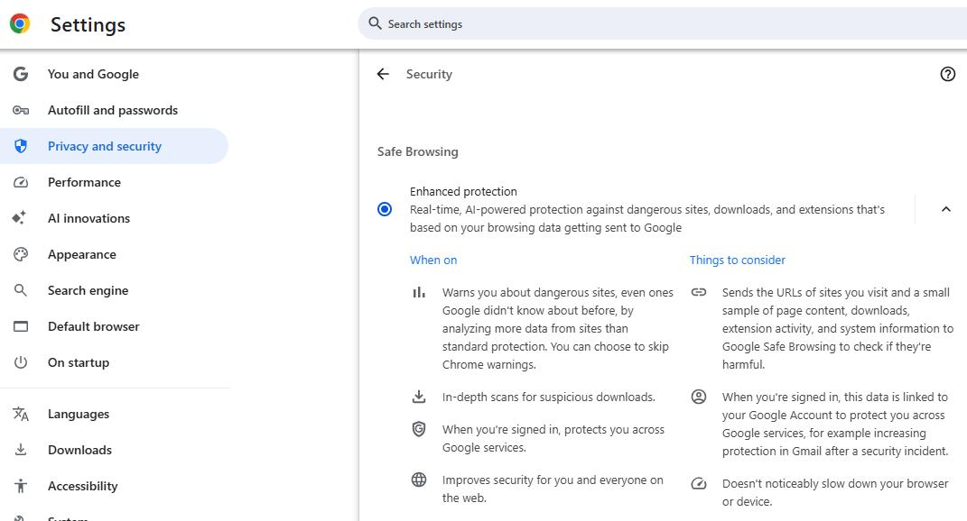This screenshot has width=967, height=521.
Task: Open Default browser settings
Action: pyautogui.click(x=114, y=326)
